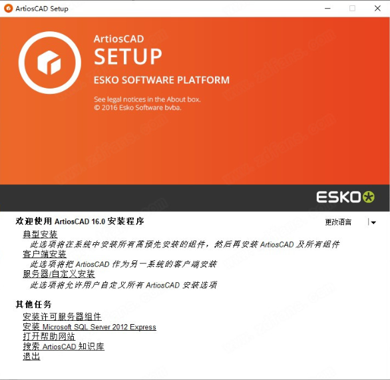Click the ESKO SOFTWARE PLATFORM text

click(x=162, y=80)
